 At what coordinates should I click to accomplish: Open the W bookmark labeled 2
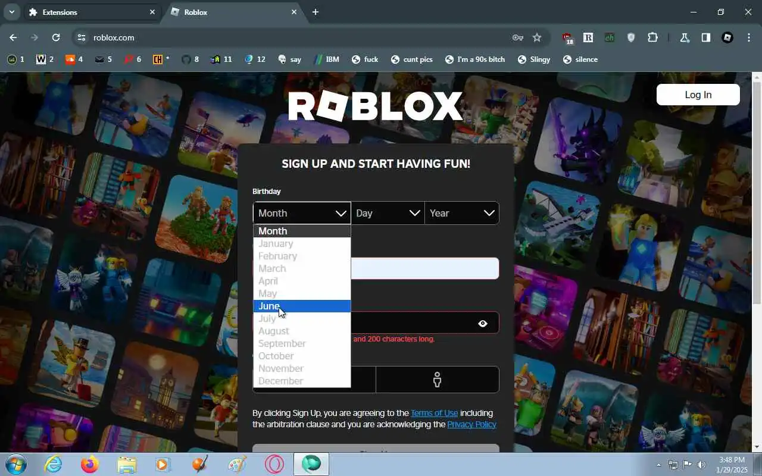pyautogui.click(x=45, y=59)
